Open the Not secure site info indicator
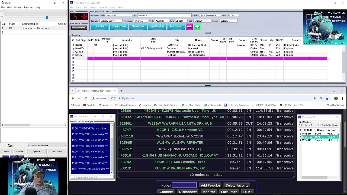The width and height of the screenshot is (347, 195). pyautogui.click(x=99, y=98)
